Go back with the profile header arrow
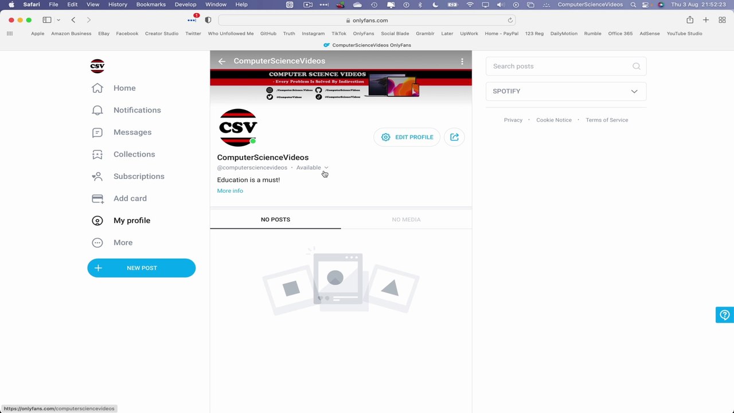734x413 pixels. [x=222, y=61]
